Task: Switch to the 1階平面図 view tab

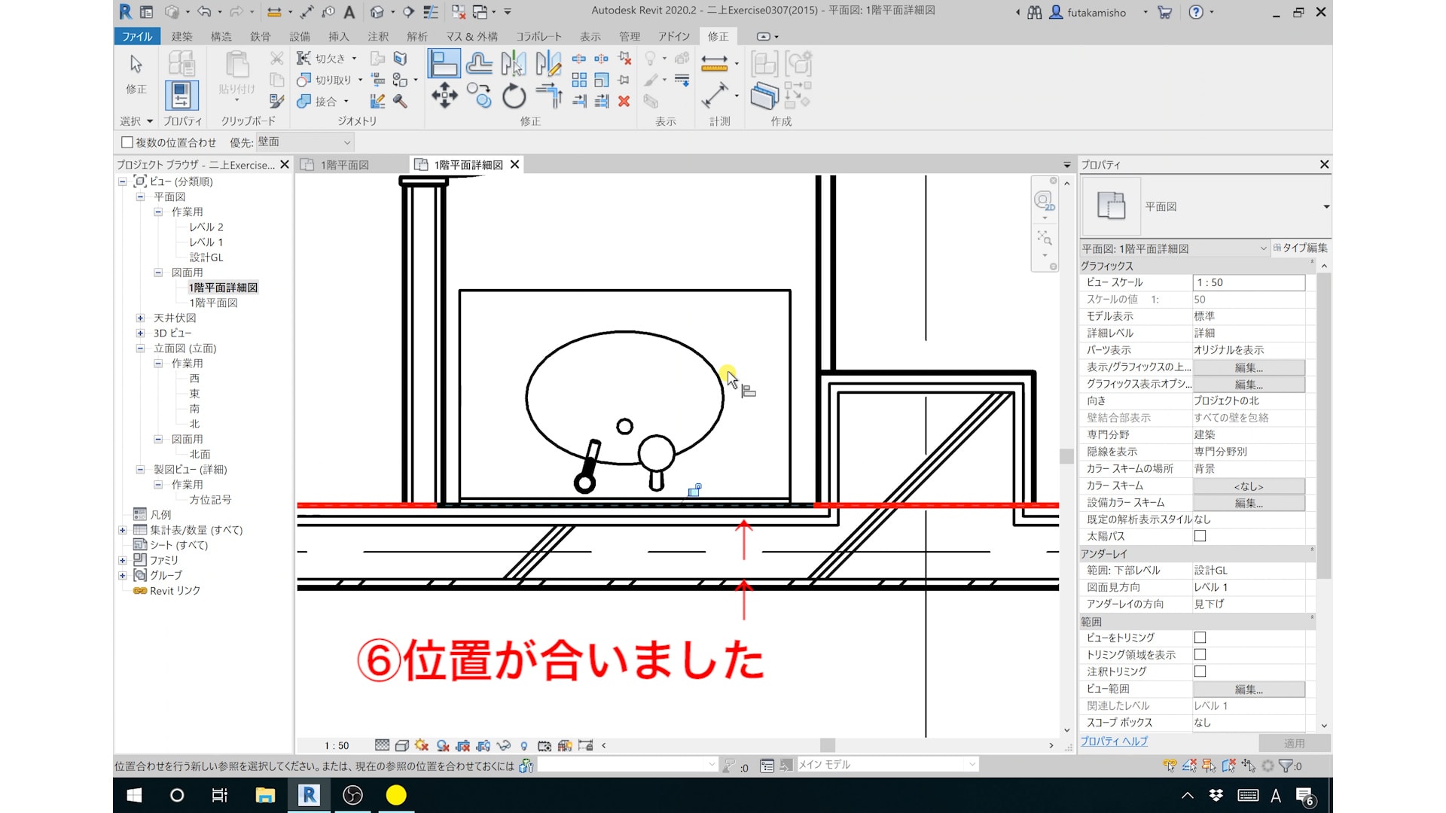Action: tap(344, 165)
